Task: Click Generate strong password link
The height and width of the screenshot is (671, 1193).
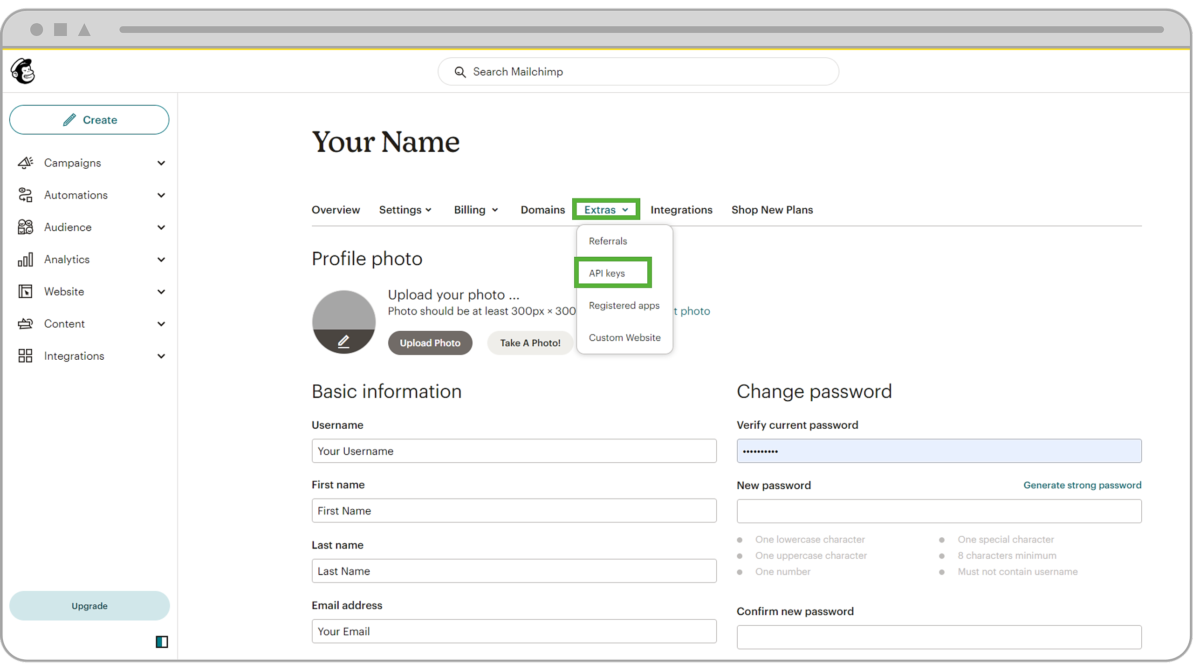Action: (x=1082, y=485)
